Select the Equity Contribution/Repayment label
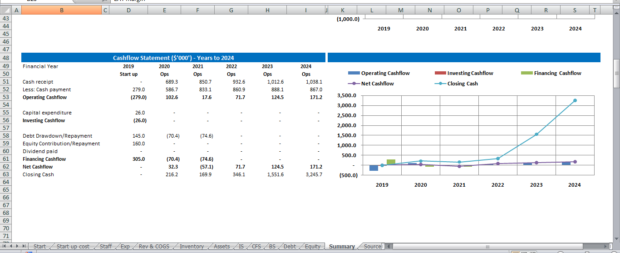The height and width of the screenshot is (253, 620). 61,144
